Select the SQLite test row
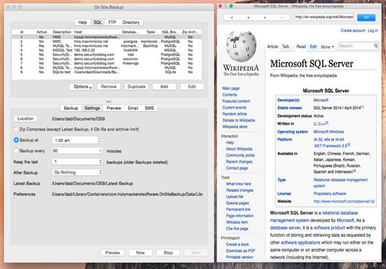Screen dimensions: 386x269 [107, 72]
